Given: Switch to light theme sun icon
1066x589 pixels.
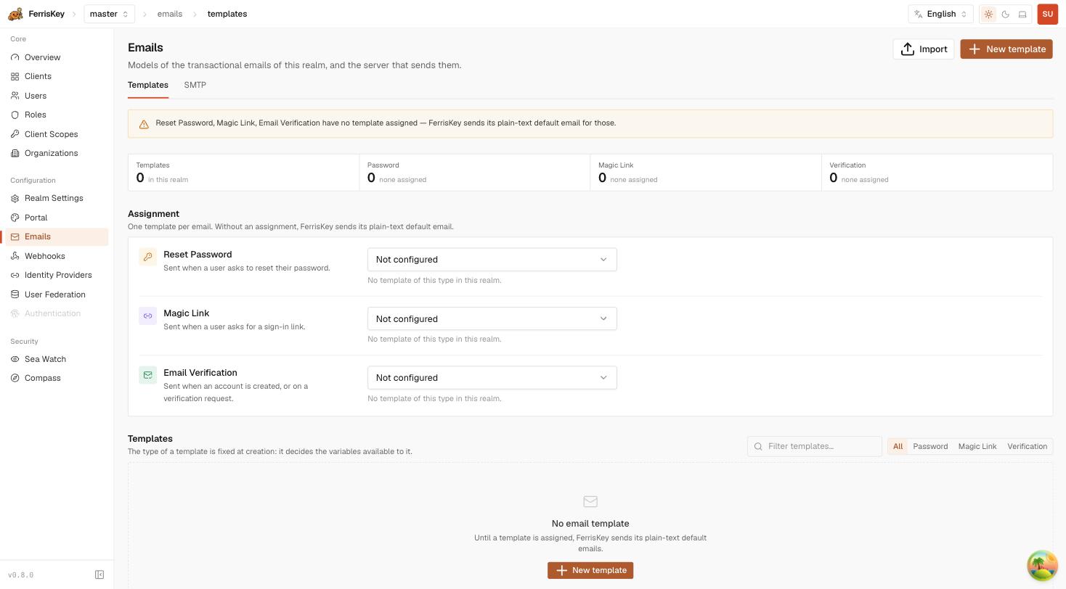Looking at the screenshot, I should tap(988, 14).
